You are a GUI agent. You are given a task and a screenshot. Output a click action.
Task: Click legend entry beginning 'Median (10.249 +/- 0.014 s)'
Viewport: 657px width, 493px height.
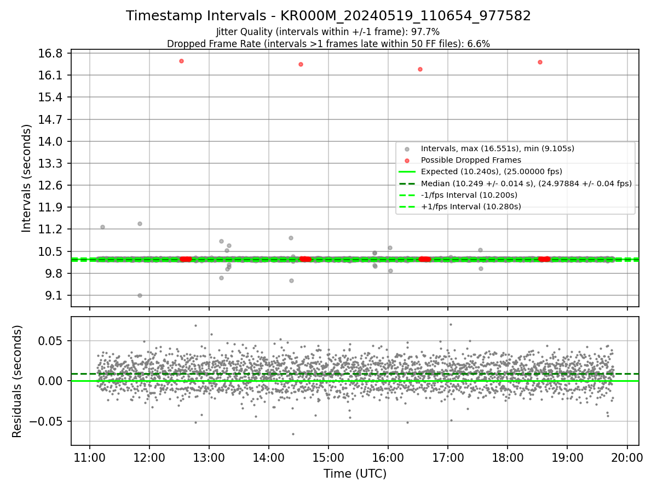(x=526, y=184)
